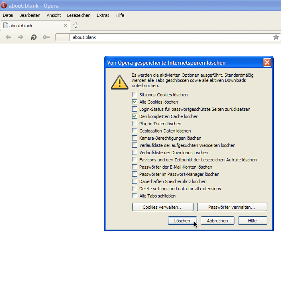The width and height of the screenshot is (281, 281).
Task: Click the yellow warning triangle icon
Action: pyautogui.click(x=120, y=82)
